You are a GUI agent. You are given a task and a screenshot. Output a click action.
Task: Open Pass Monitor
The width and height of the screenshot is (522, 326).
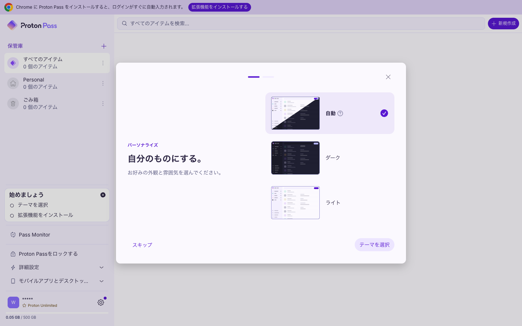(57, 235)
